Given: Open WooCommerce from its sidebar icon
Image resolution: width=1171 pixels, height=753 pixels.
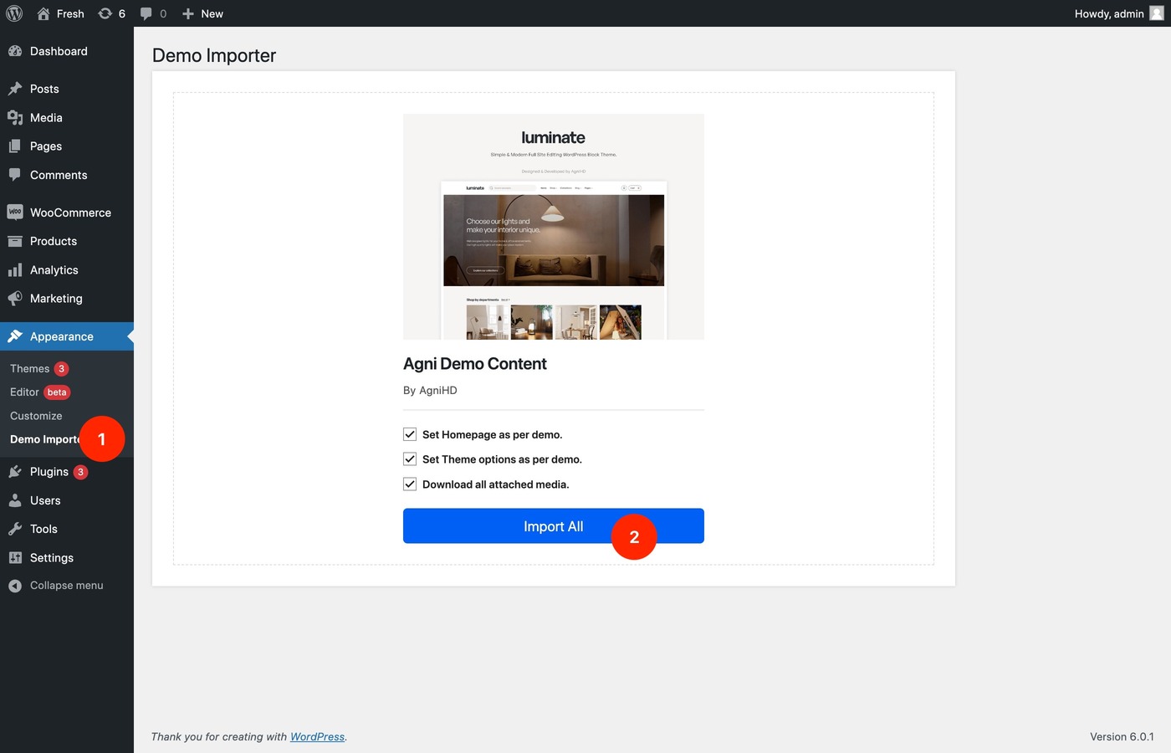Looking at the screenshot, I should (14, 212).
